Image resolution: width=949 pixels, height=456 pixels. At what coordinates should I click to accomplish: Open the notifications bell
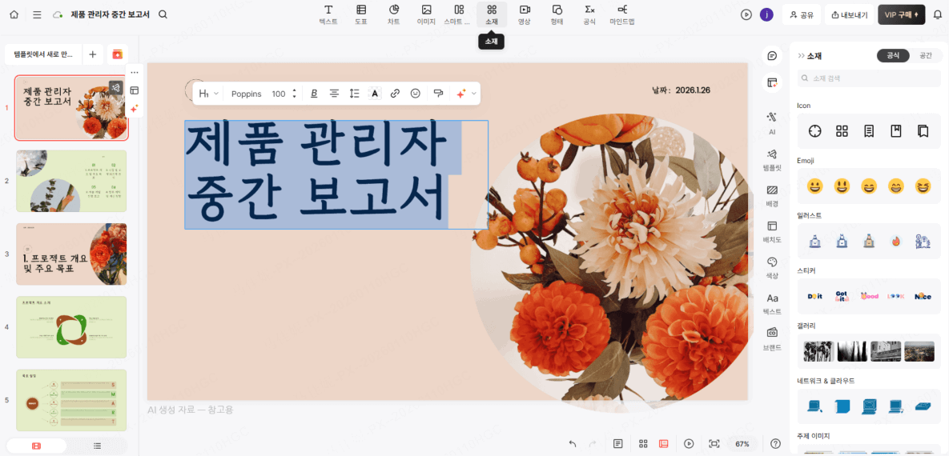click(x=938, y=14)
